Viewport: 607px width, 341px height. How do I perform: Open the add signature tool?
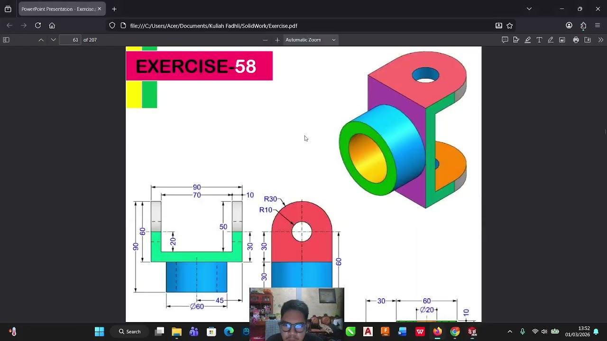[x=516, y=40]
